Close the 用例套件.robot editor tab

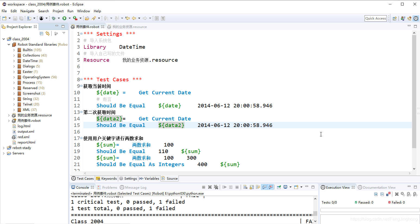click(103, 27)
